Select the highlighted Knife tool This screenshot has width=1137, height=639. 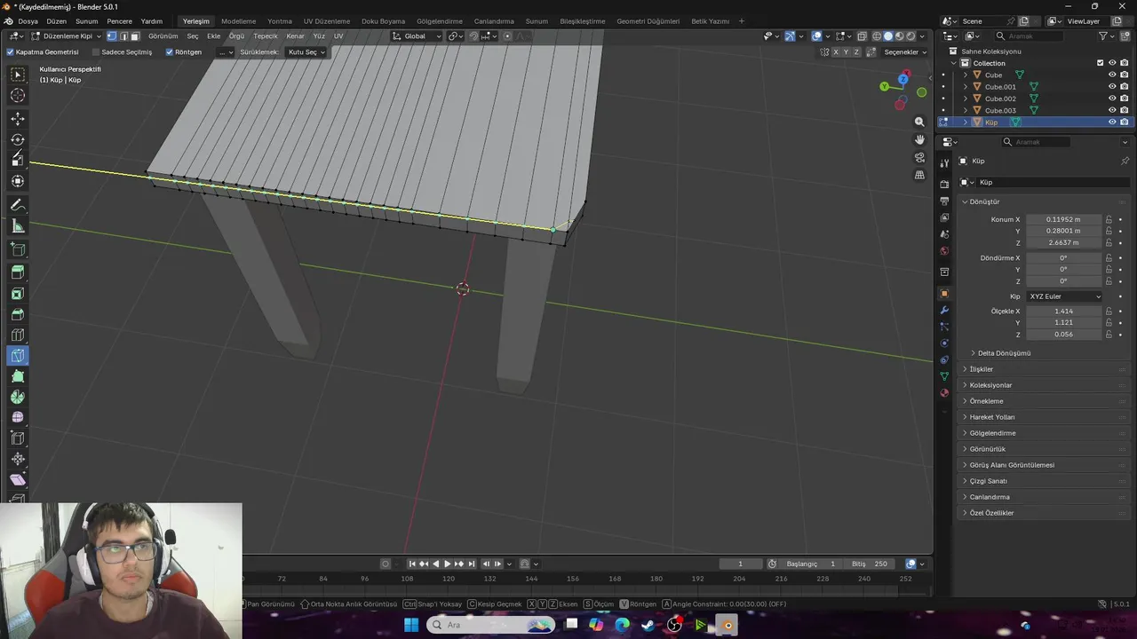[x=18, y=356]
